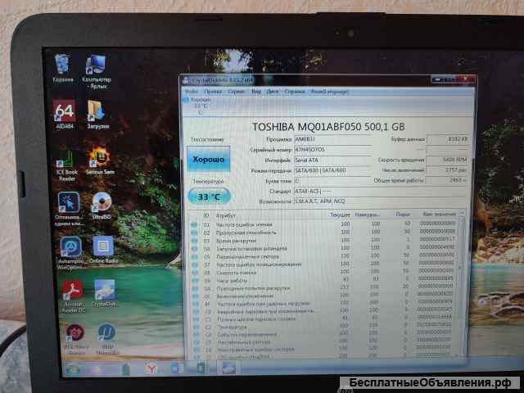Open the Загрузки folder shortcut
524x393 pixels.
97,115
